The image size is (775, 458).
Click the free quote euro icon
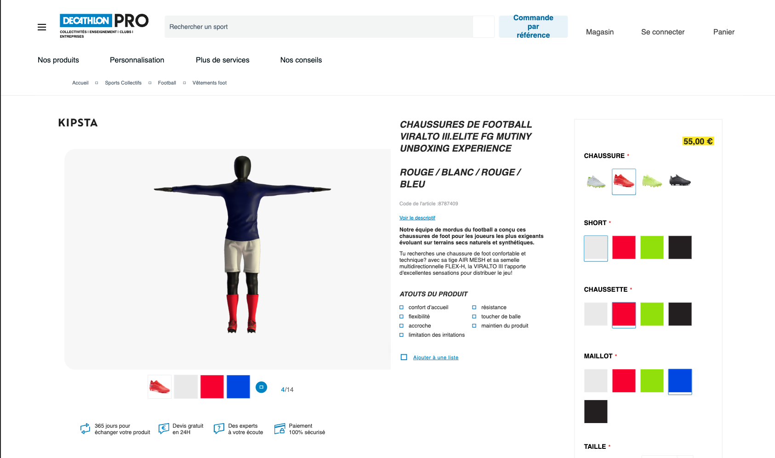coord(164,429)
